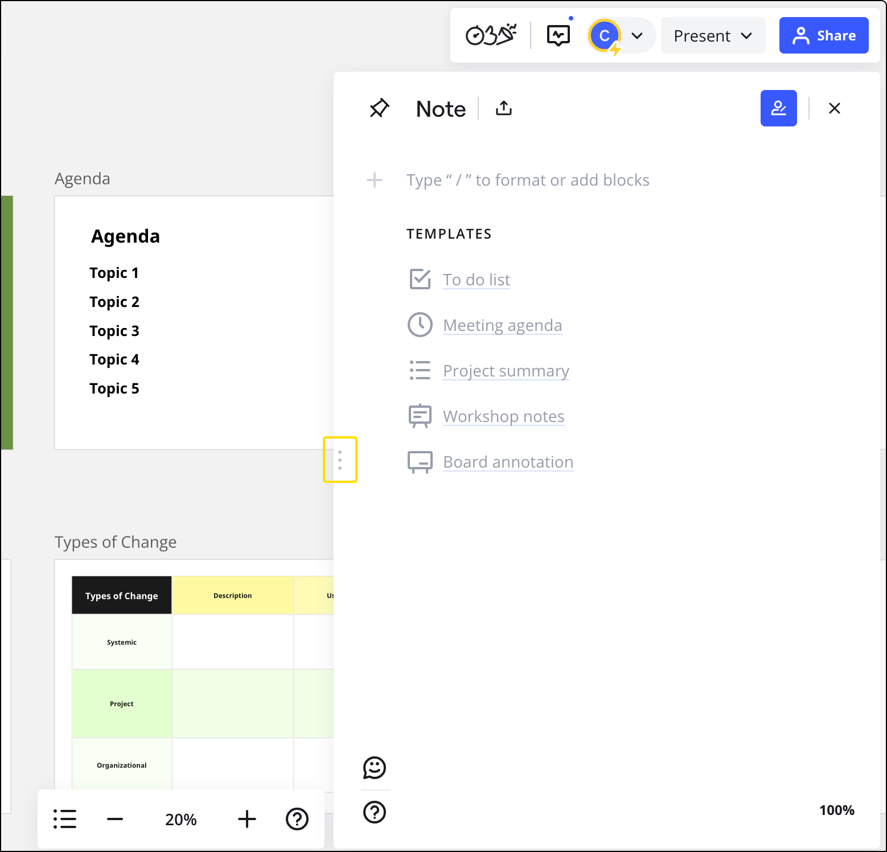Insert the Board annotation template
The width and height of the screenshot is (887, 852).
[508, 462]
